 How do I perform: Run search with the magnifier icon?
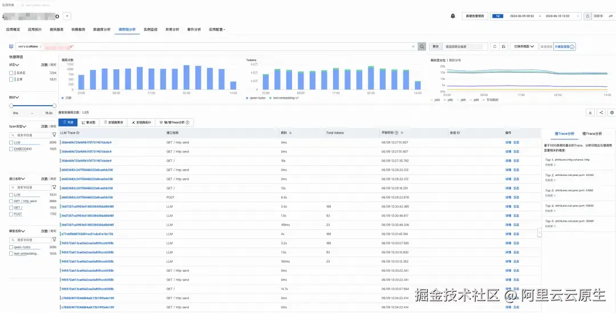tap(422, 46)
